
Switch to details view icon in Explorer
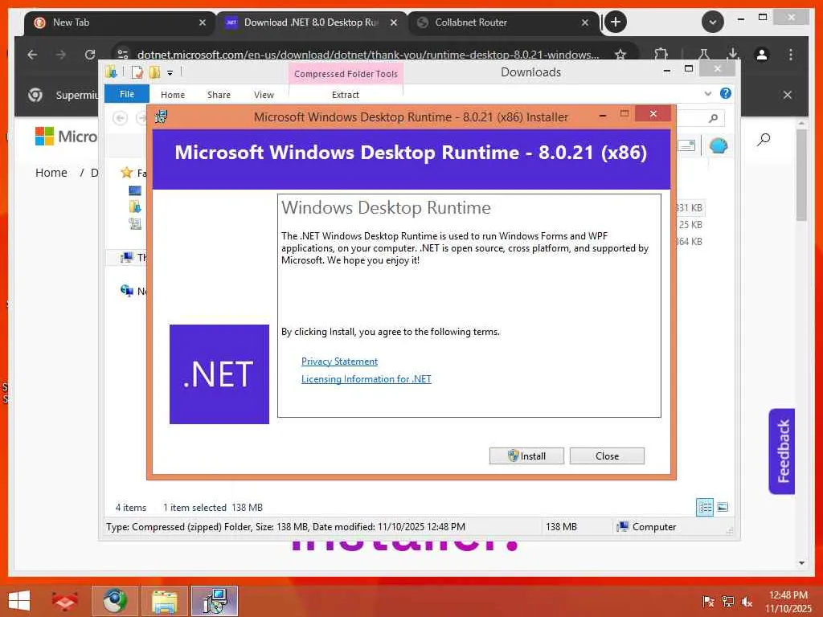[x=704, y=507]
